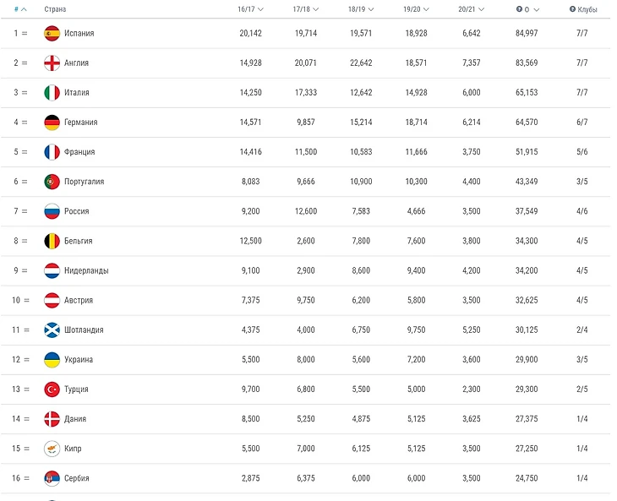This screenshot has width=617, height=501.
Task: Click the Spain flag icon
Action: coord(52,34)
